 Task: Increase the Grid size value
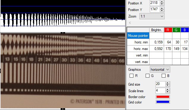coord(168,83)
